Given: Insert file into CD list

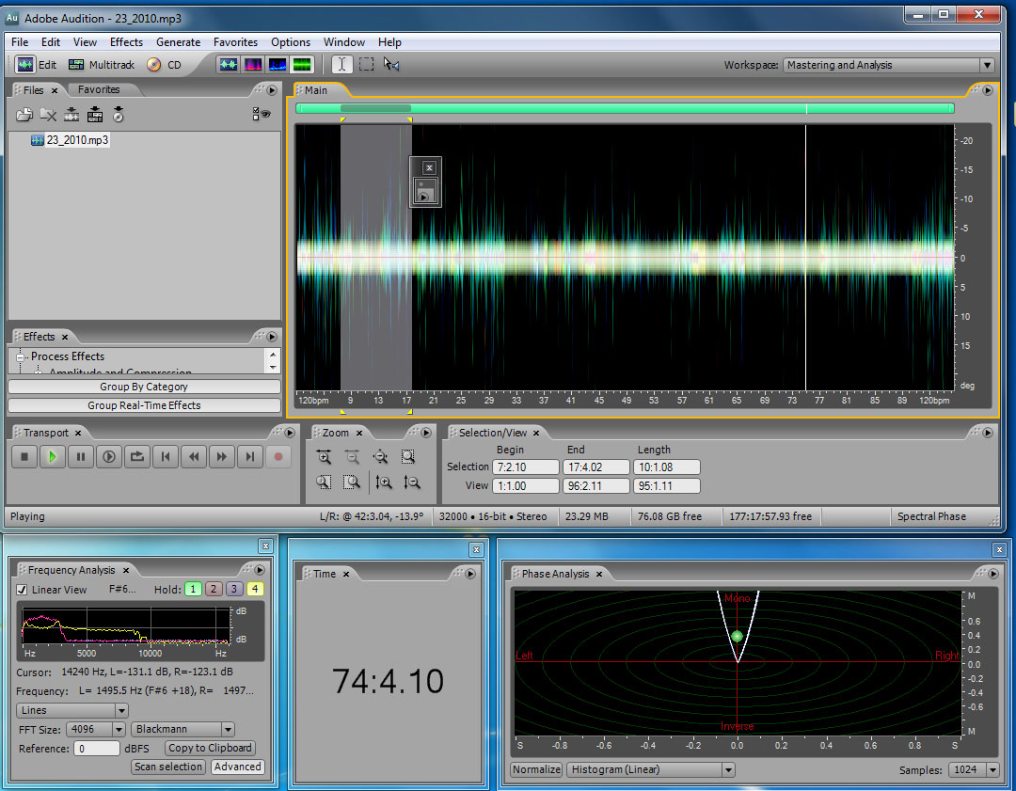Looking at the screenshot, I should 118,115.
